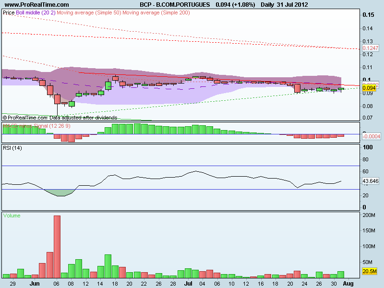The width and height of the screenshot is (384, 288).
Task: Click the tallest red volume bar
Action: click(x=57, y=247)
